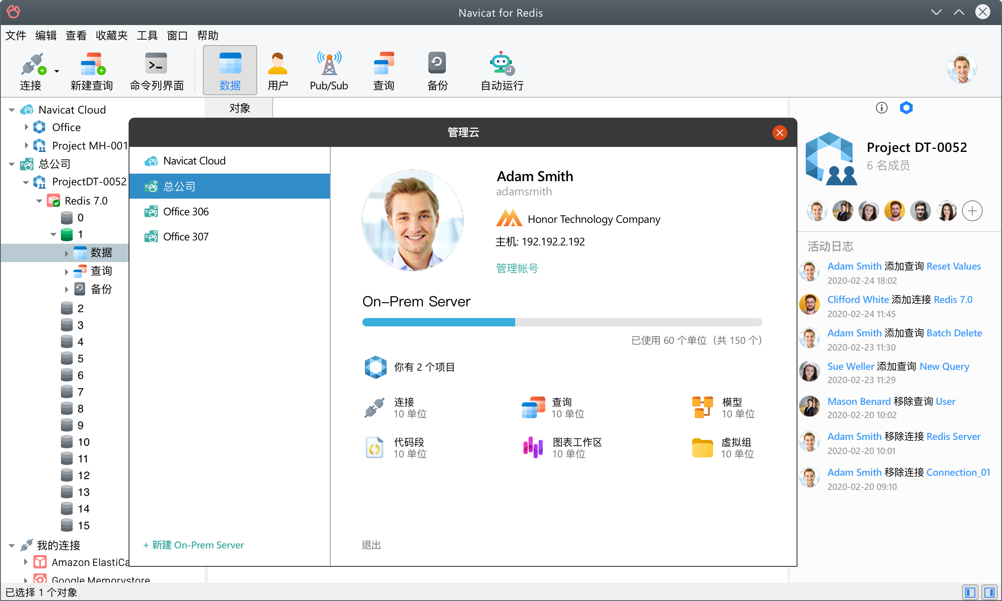
Task: Open the Pub/Sub tool
Action: pyautogui.click(x=329, y=71)
